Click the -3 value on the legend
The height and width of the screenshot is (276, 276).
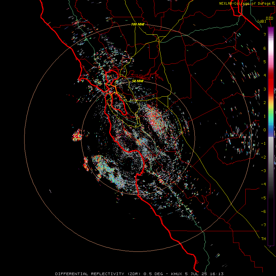coord(263,171)
